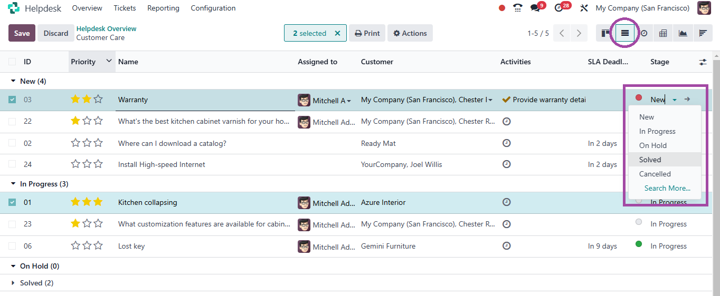
Task: Open the Cohort view icon
Action: tap(702, 33)
